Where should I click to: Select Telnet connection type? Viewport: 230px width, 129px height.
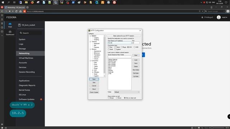tap(115, 47)
